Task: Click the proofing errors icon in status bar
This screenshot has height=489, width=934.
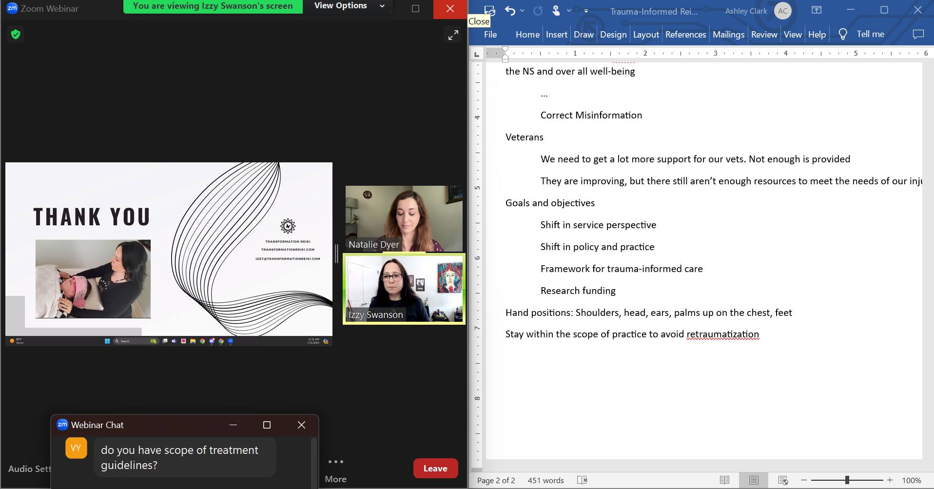Action: (x=582, y=480)
